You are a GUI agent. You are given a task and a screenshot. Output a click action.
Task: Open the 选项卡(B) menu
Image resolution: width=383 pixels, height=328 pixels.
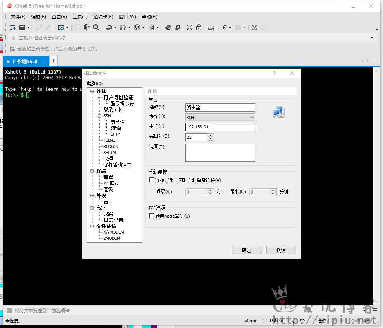103,16
